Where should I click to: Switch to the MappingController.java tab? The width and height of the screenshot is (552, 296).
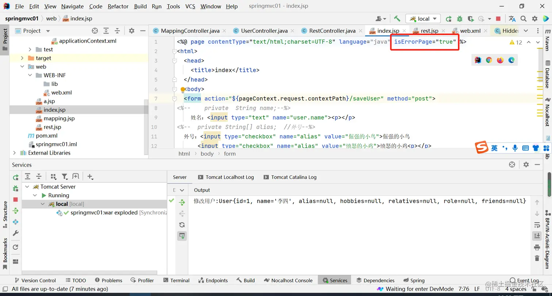[190, 31]
